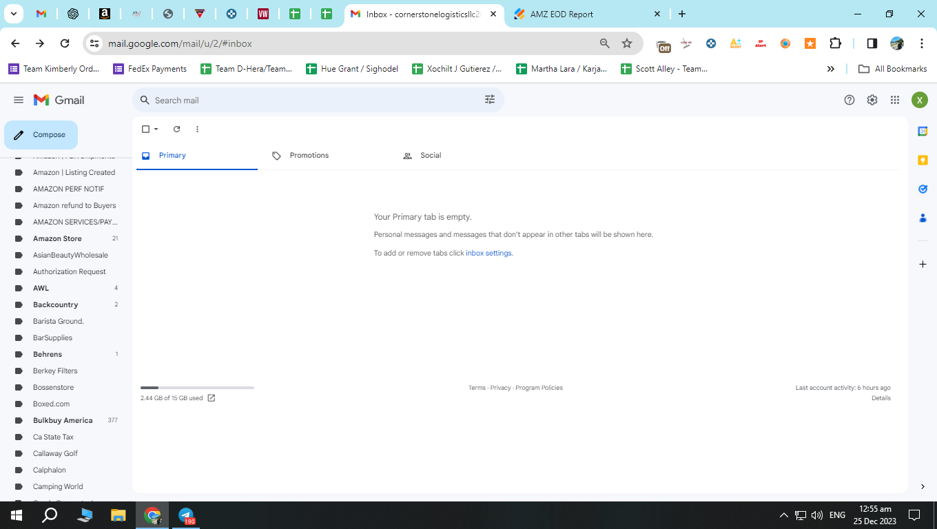The image size is (937, 529).
Task: Open the Gmail main menu hamburger
Action: point(19,100)
